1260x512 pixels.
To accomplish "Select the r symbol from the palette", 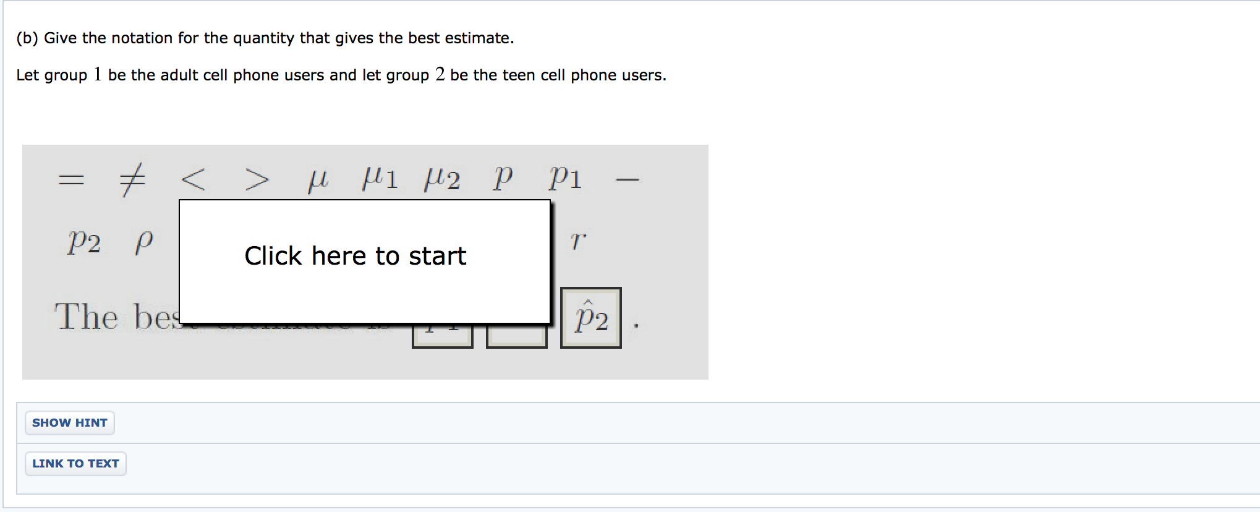I will tap(576, 240).
